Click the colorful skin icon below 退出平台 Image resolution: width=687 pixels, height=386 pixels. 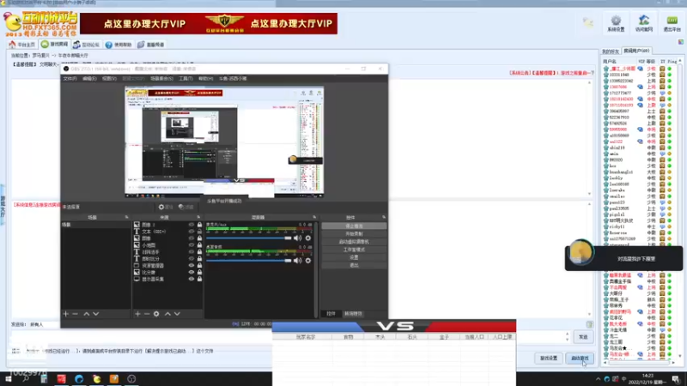680,42
